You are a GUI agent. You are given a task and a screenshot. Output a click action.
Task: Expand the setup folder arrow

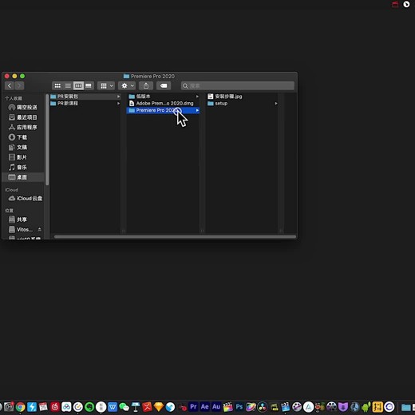point(276,104)
